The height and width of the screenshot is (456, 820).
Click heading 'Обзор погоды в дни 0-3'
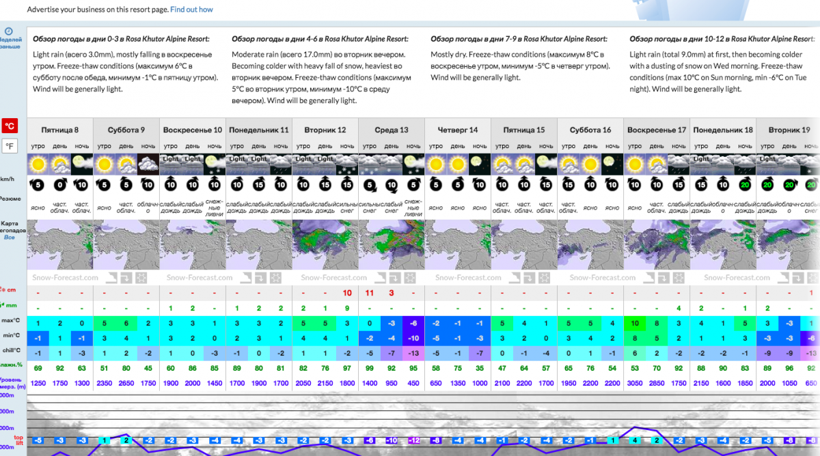click(121, 39)
